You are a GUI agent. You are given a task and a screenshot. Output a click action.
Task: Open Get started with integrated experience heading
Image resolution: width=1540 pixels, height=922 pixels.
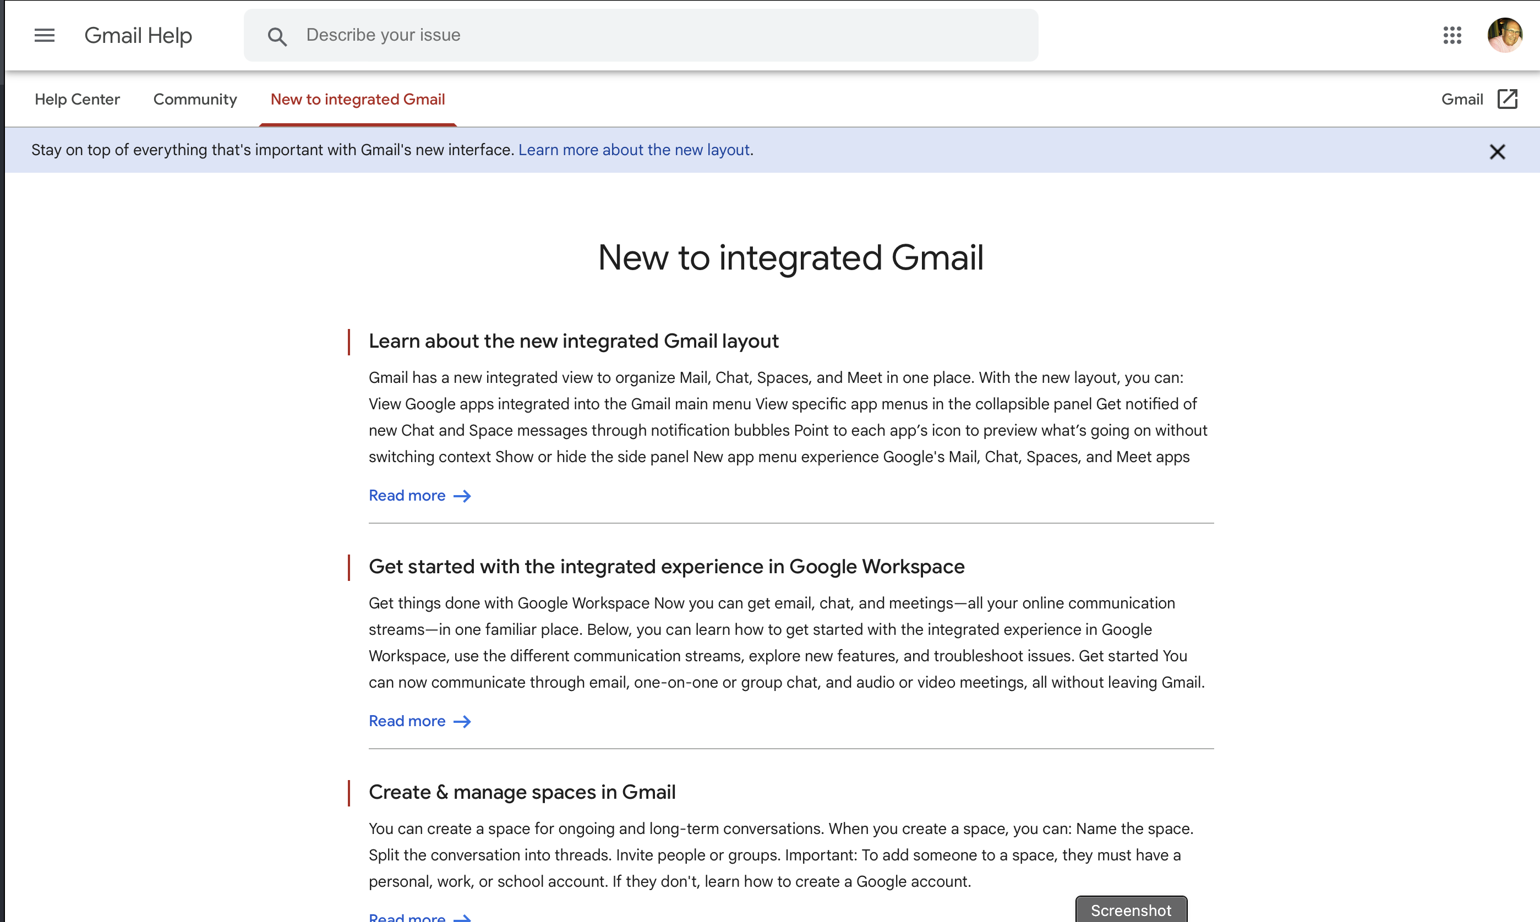(x=666, y=567)
